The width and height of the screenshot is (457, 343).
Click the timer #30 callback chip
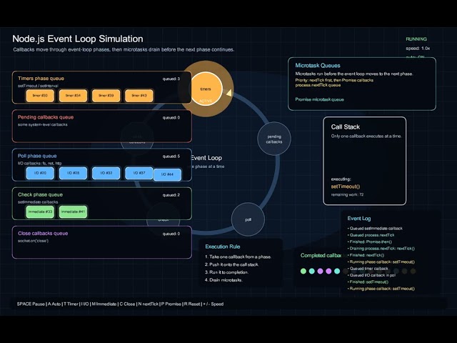(x=40, y=96)
